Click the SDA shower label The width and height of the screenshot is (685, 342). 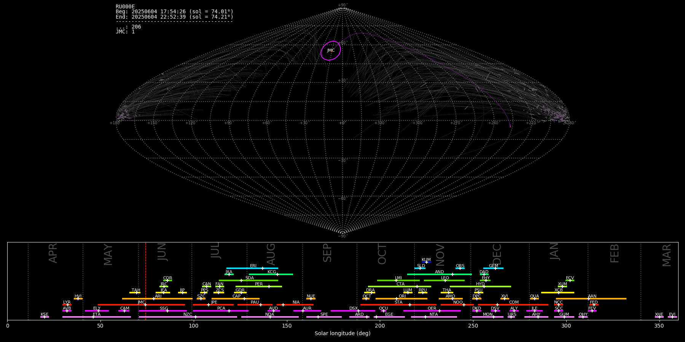pyautogui.click(x=249, y=278)
